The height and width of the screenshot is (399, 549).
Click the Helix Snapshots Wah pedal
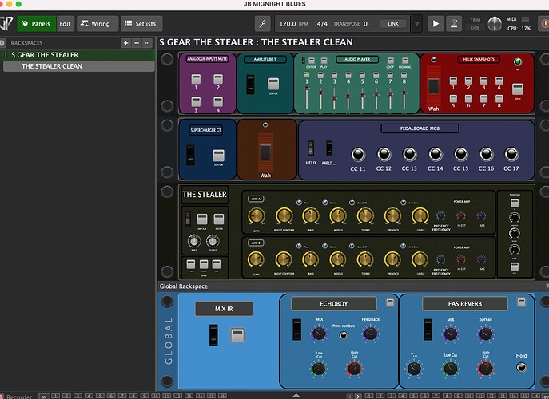click(x=433, y=86)
